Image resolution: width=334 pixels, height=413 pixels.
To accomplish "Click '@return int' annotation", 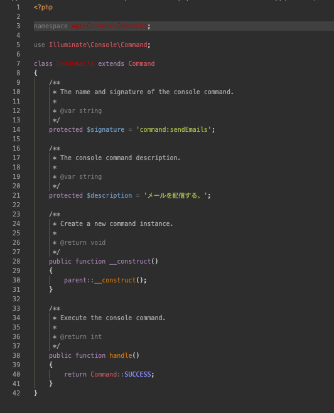I will (x=81, y=336).
